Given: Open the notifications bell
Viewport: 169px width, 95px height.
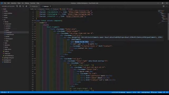Looking at the screenshot, I should tap(167, 92).
